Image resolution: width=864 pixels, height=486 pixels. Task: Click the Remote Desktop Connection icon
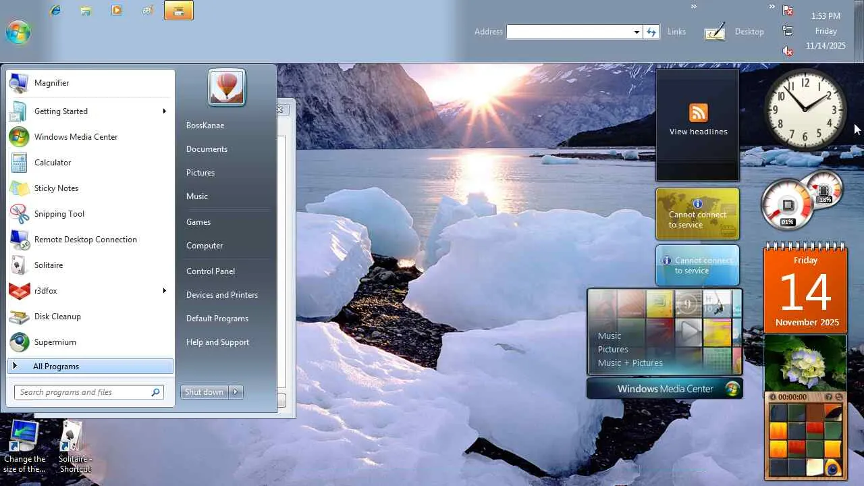pos(19,239)
